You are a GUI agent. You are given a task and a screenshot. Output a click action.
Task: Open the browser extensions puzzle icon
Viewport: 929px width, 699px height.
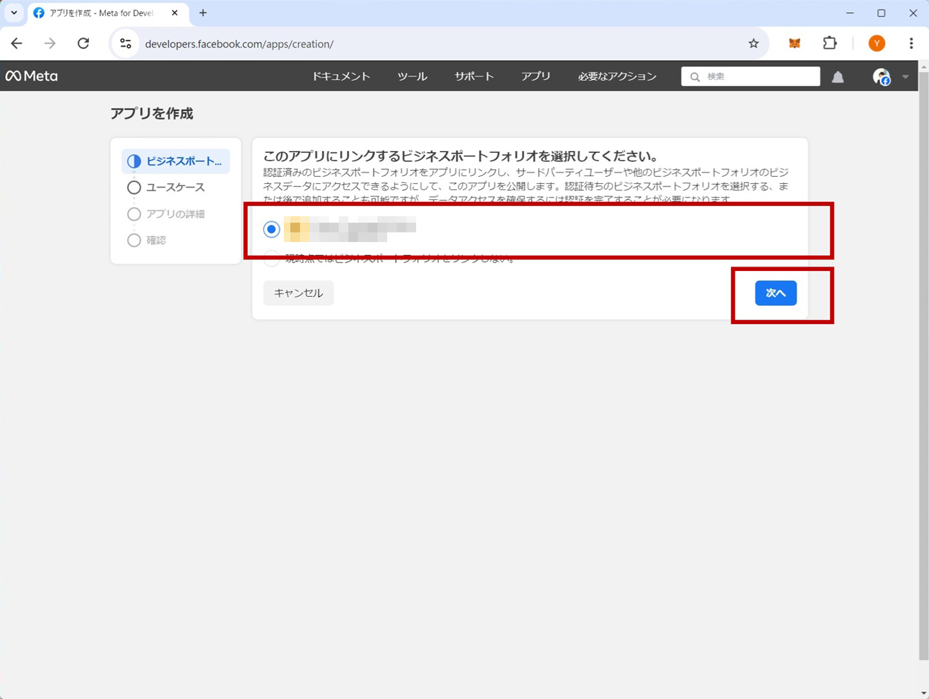point(830,43)
